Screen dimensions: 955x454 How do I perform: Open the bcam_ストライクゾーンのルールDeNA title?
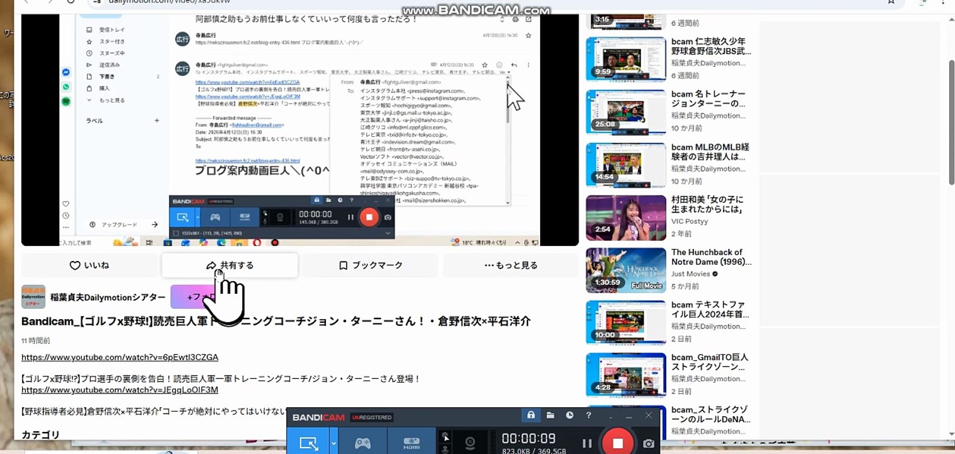[711, 414]
